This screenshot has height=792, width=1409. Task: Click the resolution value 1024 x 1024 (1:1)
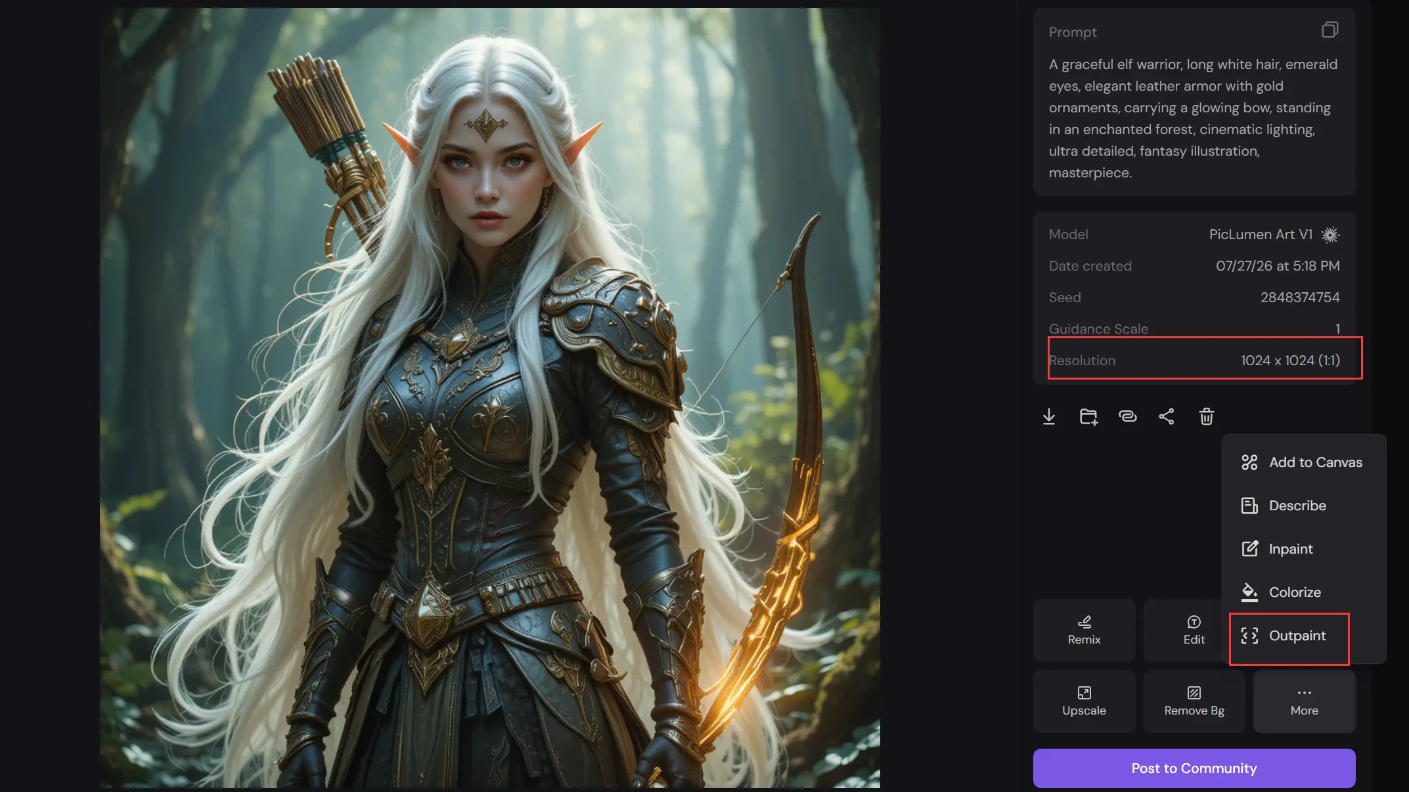click(x=1290, y=361)
